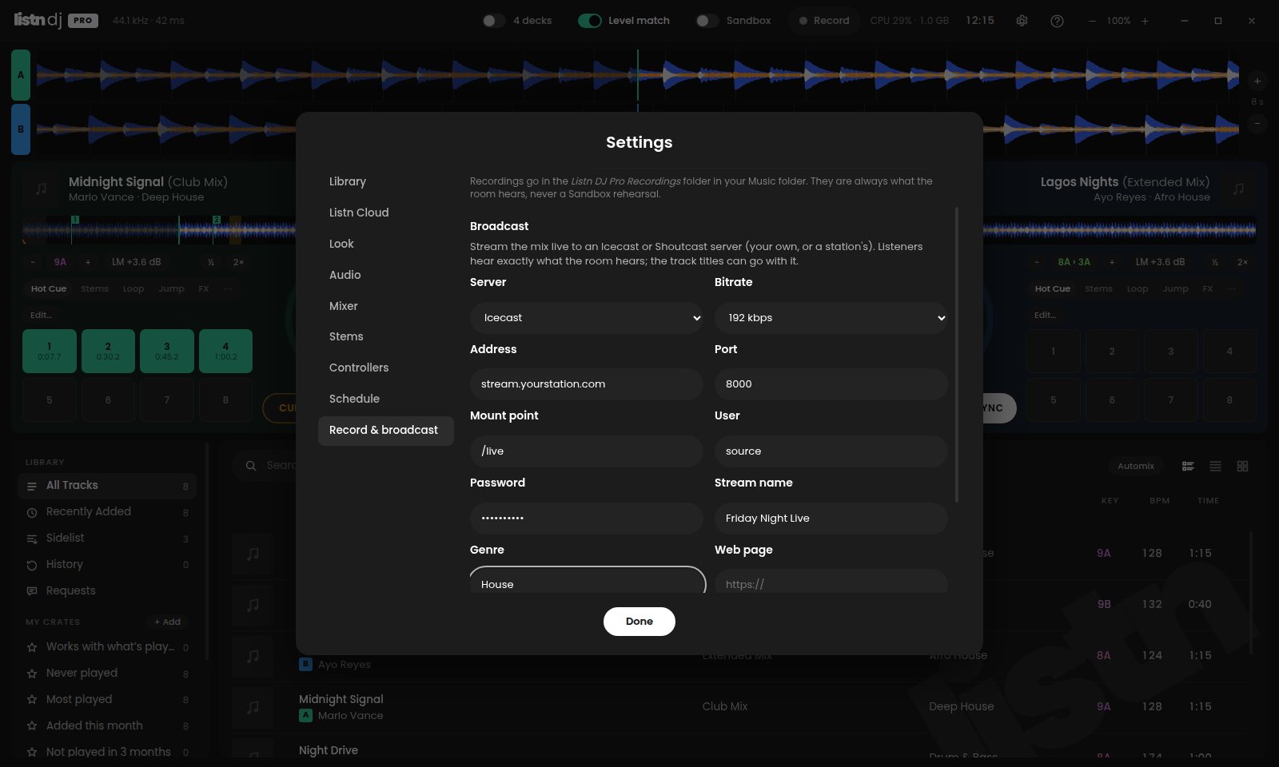Click the Record button in the top bar
Screen dimensions: 1279x767
click(x=824, y=21)
